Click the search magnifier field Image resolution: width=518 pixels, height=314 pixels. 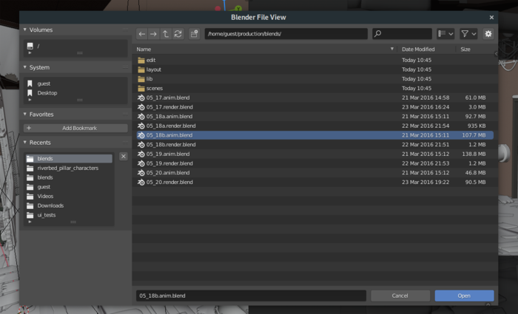point(402,34)
